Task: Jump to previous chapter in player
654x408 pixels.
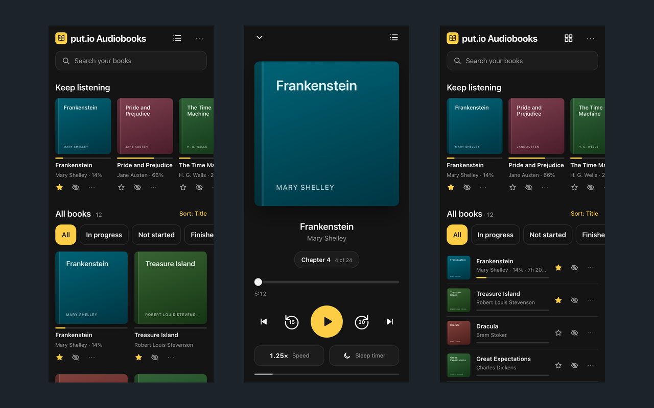Action: (x=264, y=322)
